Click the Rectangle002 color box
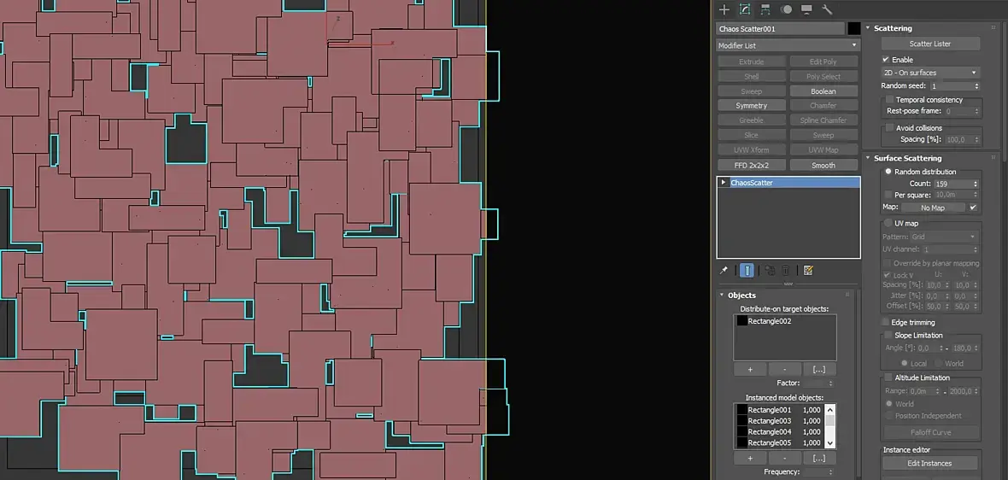 [741, 321]
